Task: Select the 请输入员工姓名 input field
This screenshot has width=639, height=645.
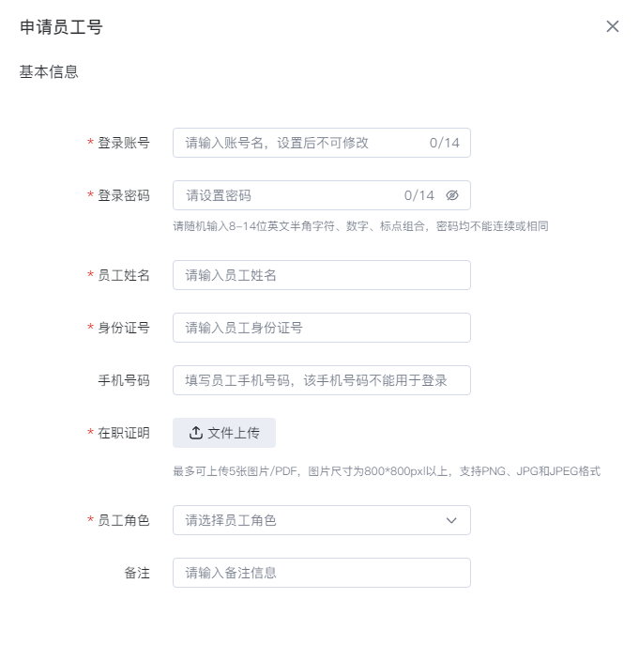Action: pos(322,275)
